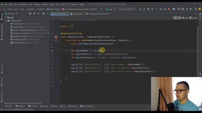This screenshot has height=113, width=202.
Task: Open the App Inspection tool window
Action: [87, 106]
